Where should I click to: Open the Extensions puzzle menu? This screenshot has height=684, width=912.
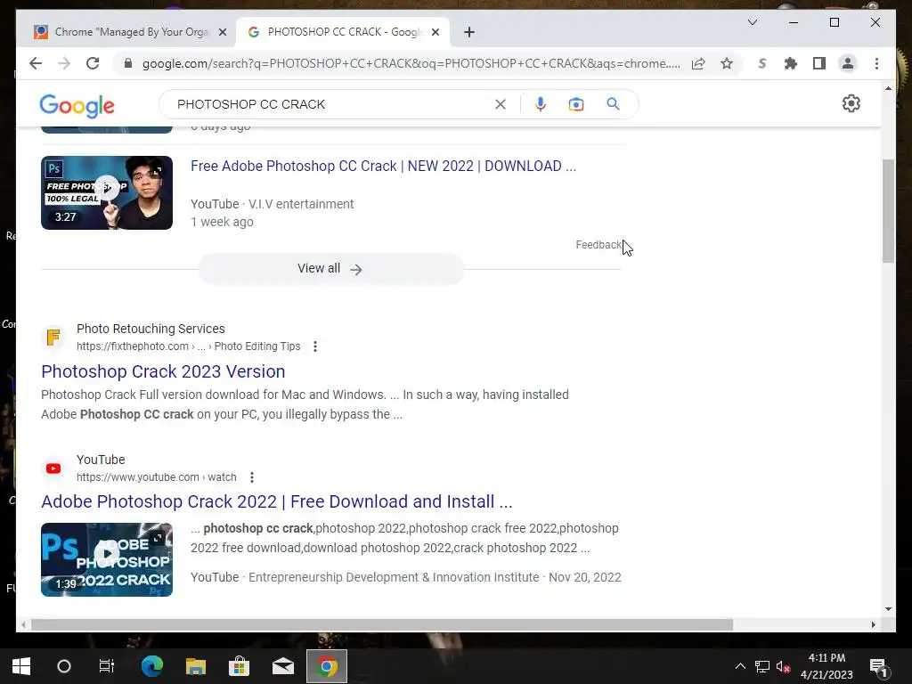coord(791,63)
